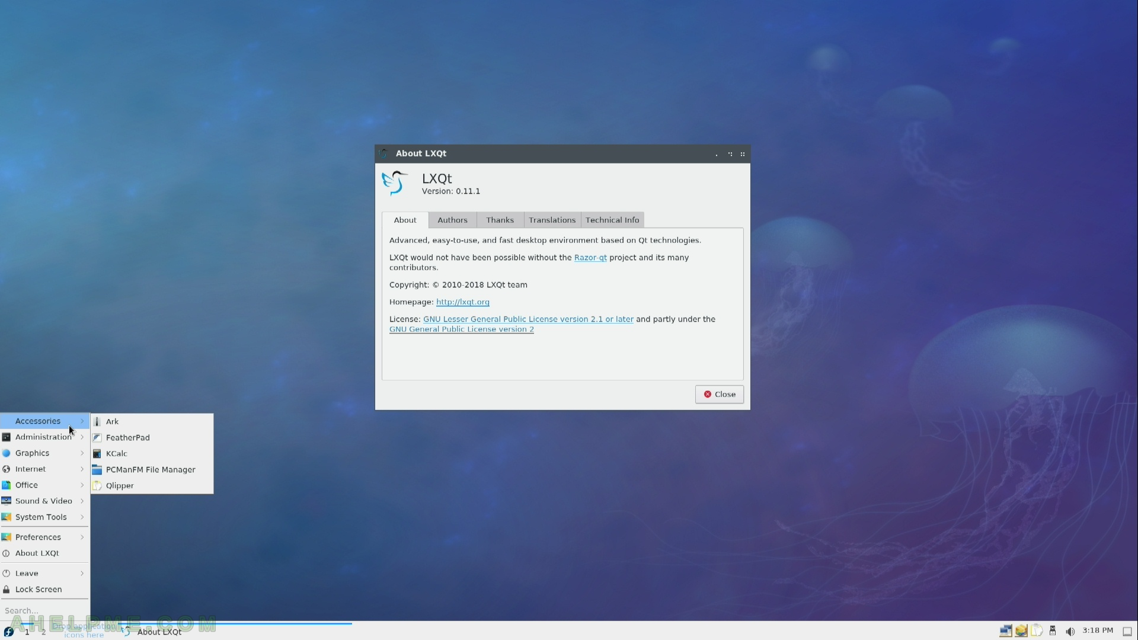Click the volume speaker tray icon
1138x640 pixels.
pos(1070,631)
